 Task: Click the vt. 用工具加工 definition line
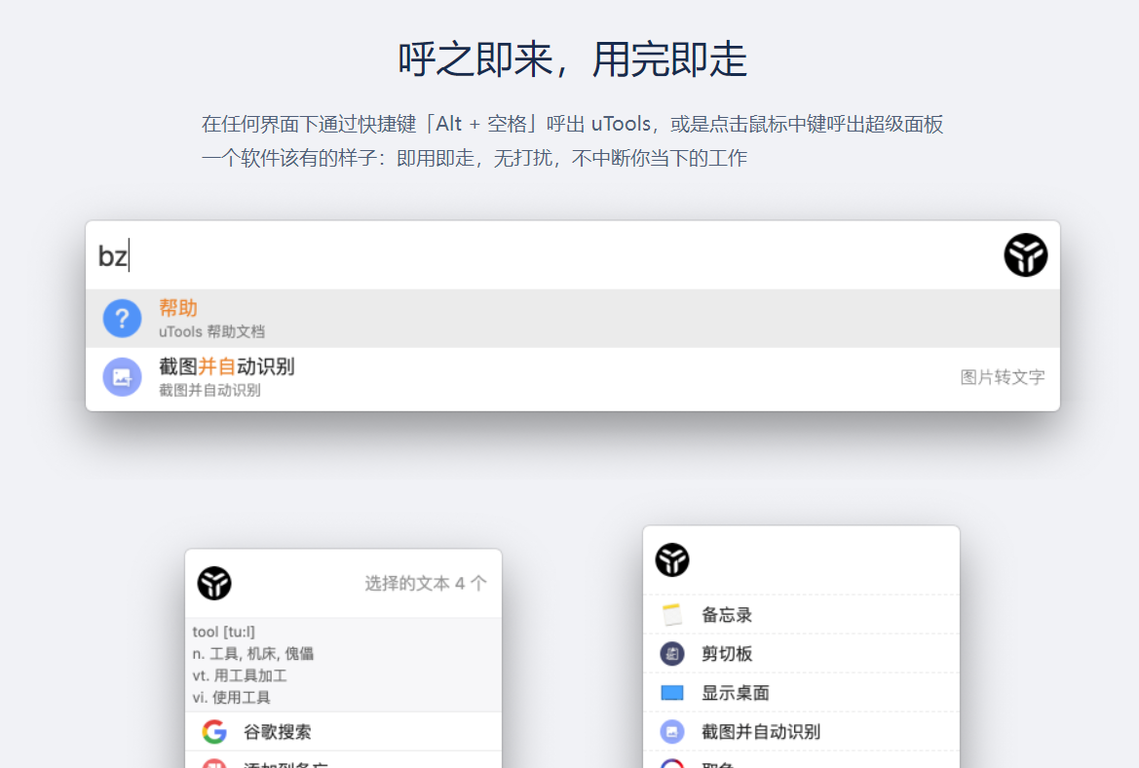[240, 675]
